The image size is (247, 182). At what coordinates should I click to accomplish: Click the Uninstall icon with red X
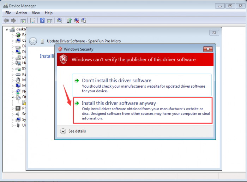(x=77, y=20)
